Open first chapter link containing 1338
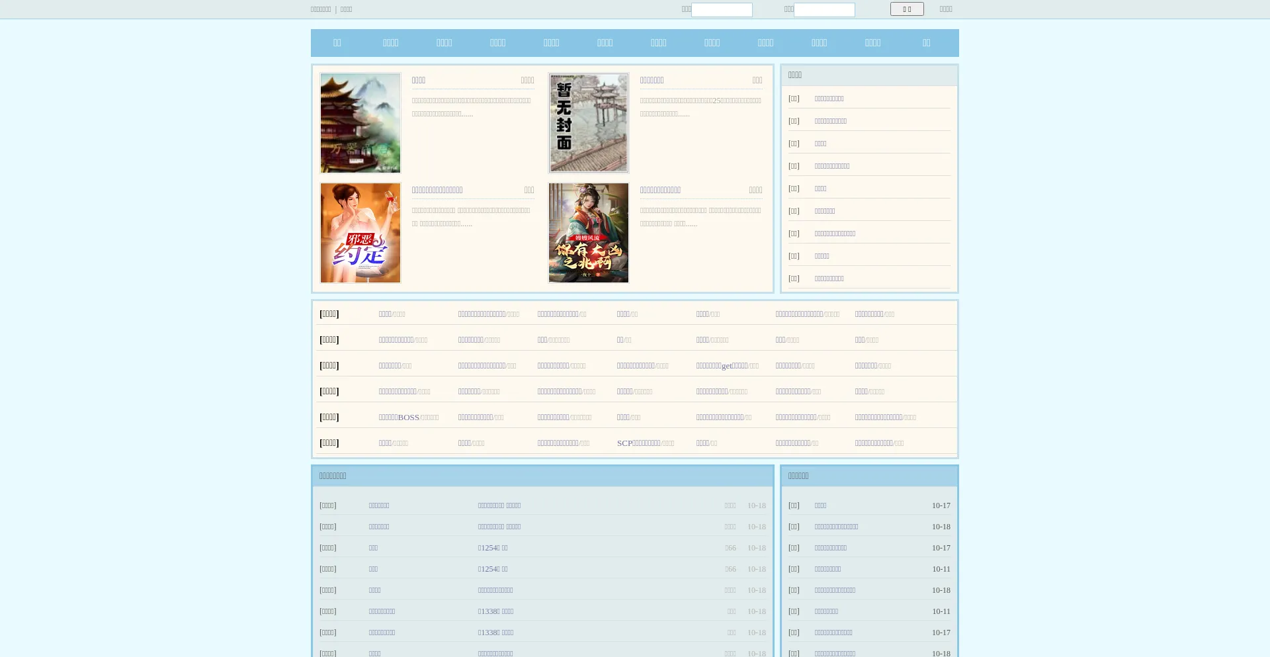 coord(495,611)
